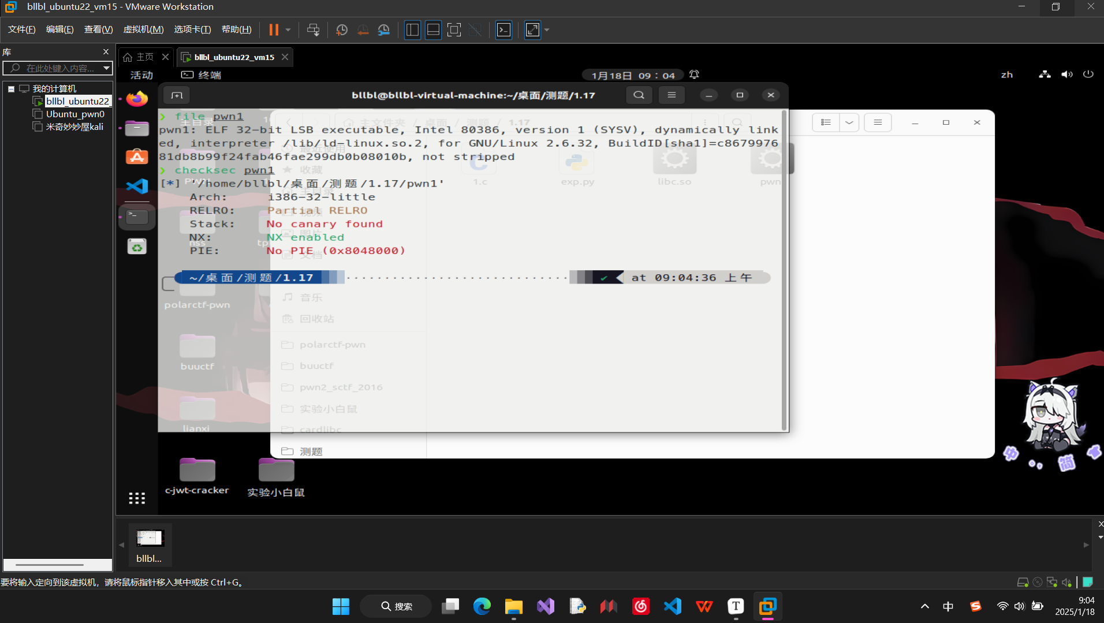Send Ctrl+Alt+Del to the virtual machine

click(313, 29)
